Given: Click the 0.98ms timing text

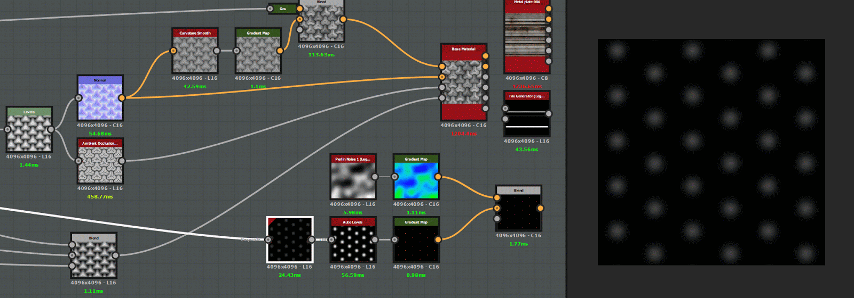Looking at the screenshot, I should point(416,275).
